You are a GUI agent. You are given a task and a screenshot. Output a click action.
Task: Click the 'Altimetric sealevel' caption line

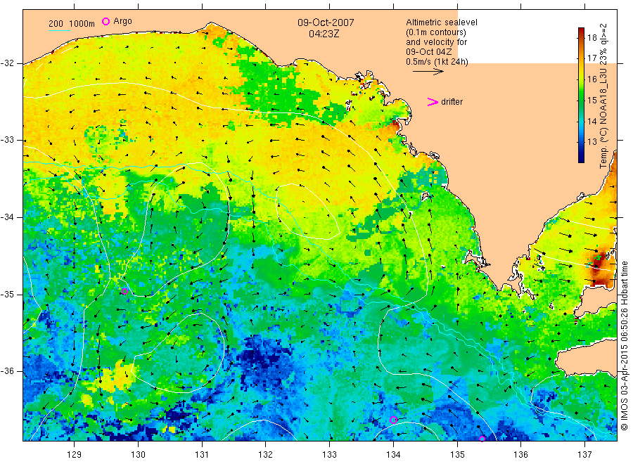point(442,22)
